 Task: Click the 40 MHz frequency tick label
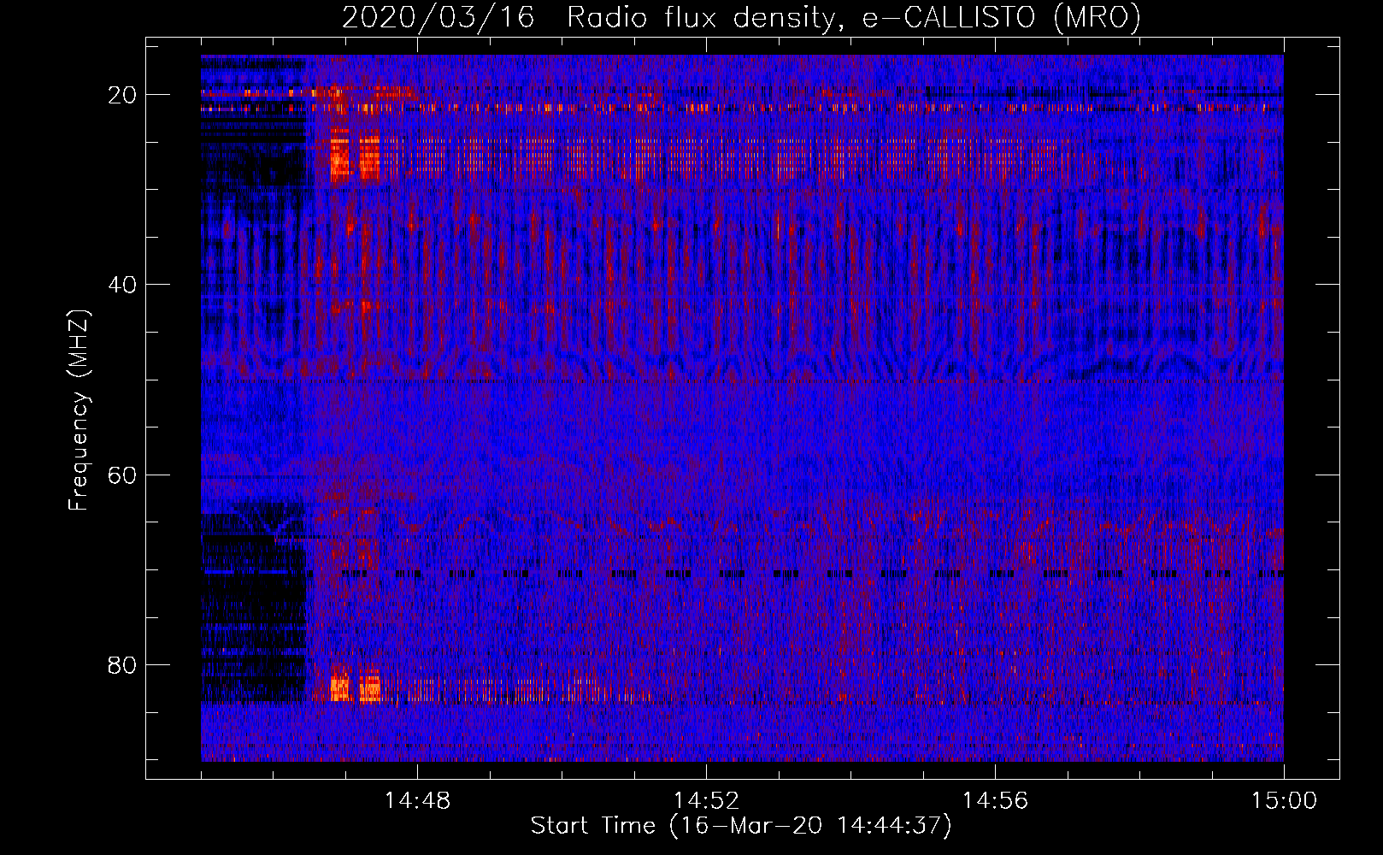[123, 285]
